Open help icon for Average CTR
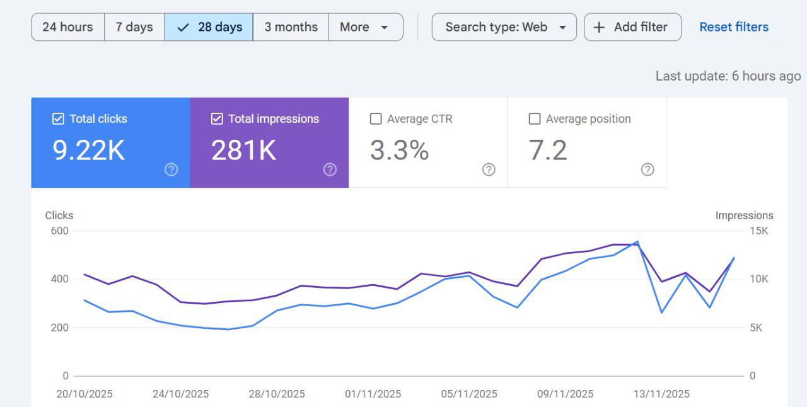This screenshot has height=407, width=807. [489, 169]
